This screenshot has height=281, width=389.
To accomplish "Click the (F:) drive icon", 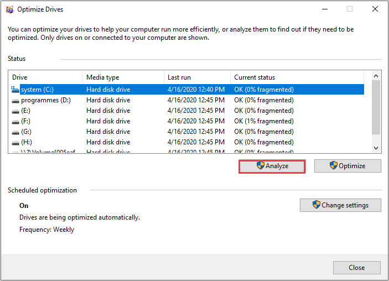I will [x=15, y=122].
